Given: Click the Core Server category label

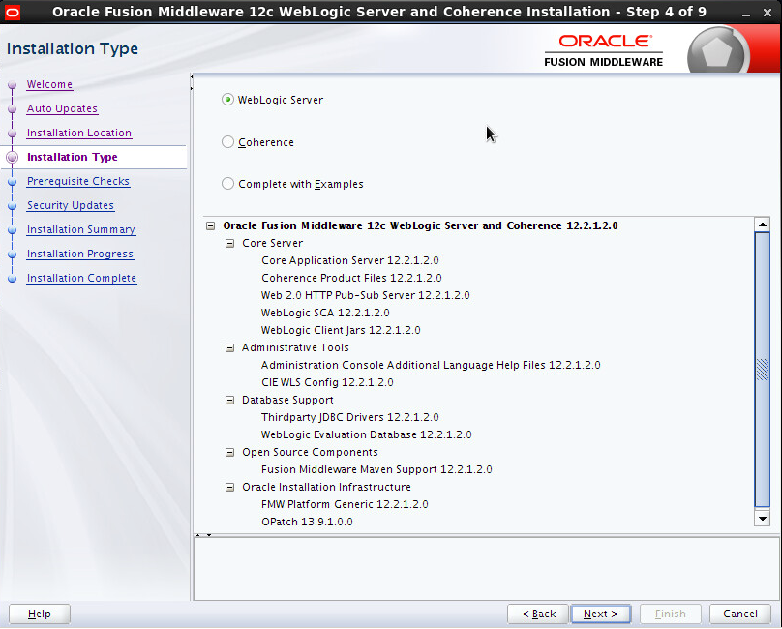Looking at the screenshot, I should click(272, 244).
